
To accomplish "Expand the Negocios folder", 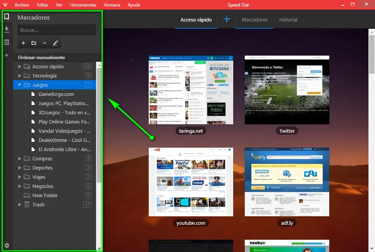I will coord(20,186).
